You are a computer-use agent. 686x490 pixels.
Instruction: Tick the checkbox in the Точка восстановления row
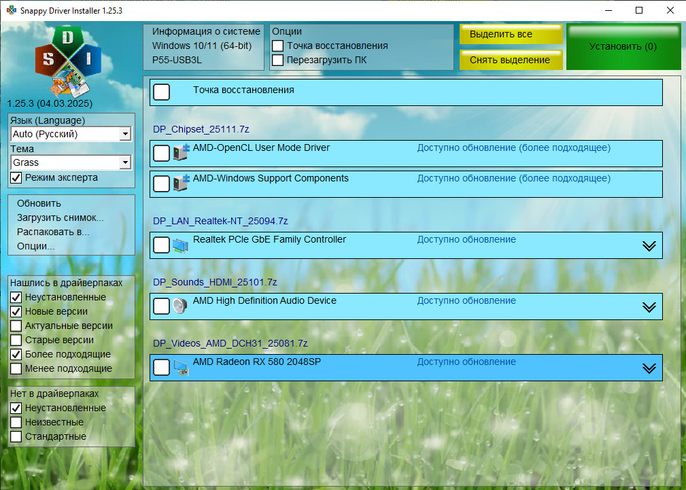161,92
